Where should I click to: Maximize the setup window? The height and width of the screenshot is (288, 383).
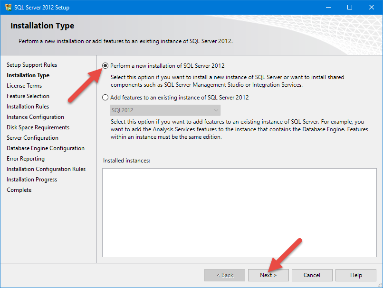pos(350,7)
